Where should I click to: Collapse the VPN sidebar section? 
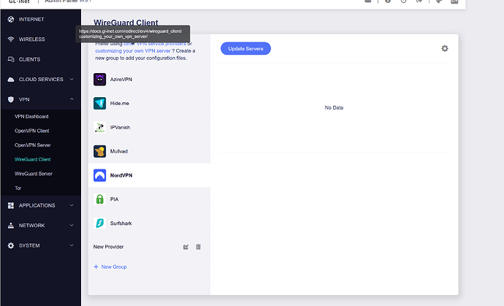41,99
